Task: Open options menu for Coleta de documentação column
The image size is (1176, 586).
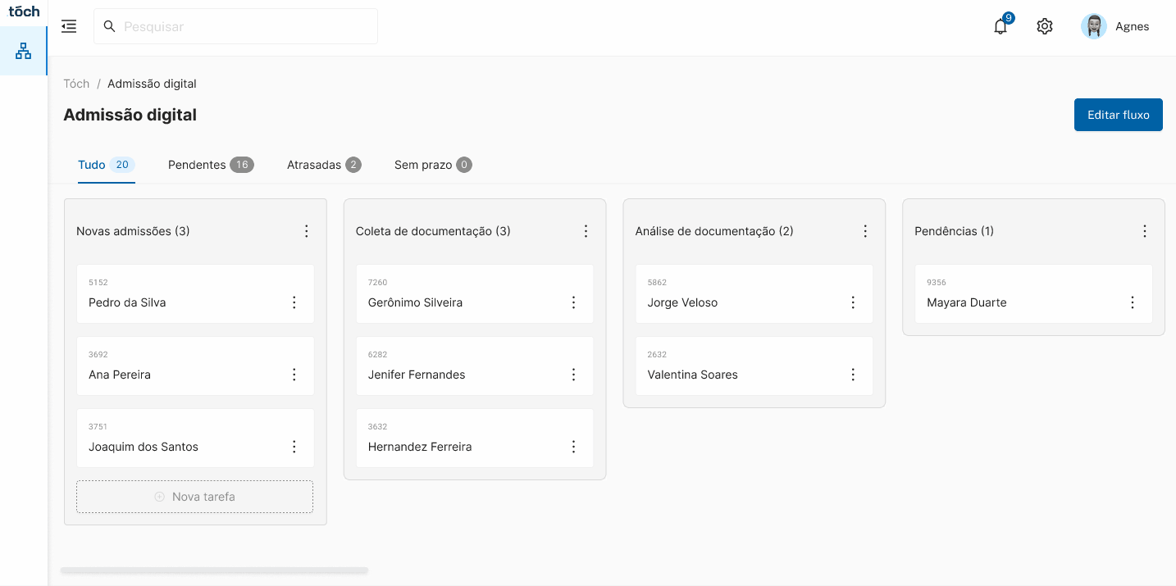Action: click(x=586, y=231)
